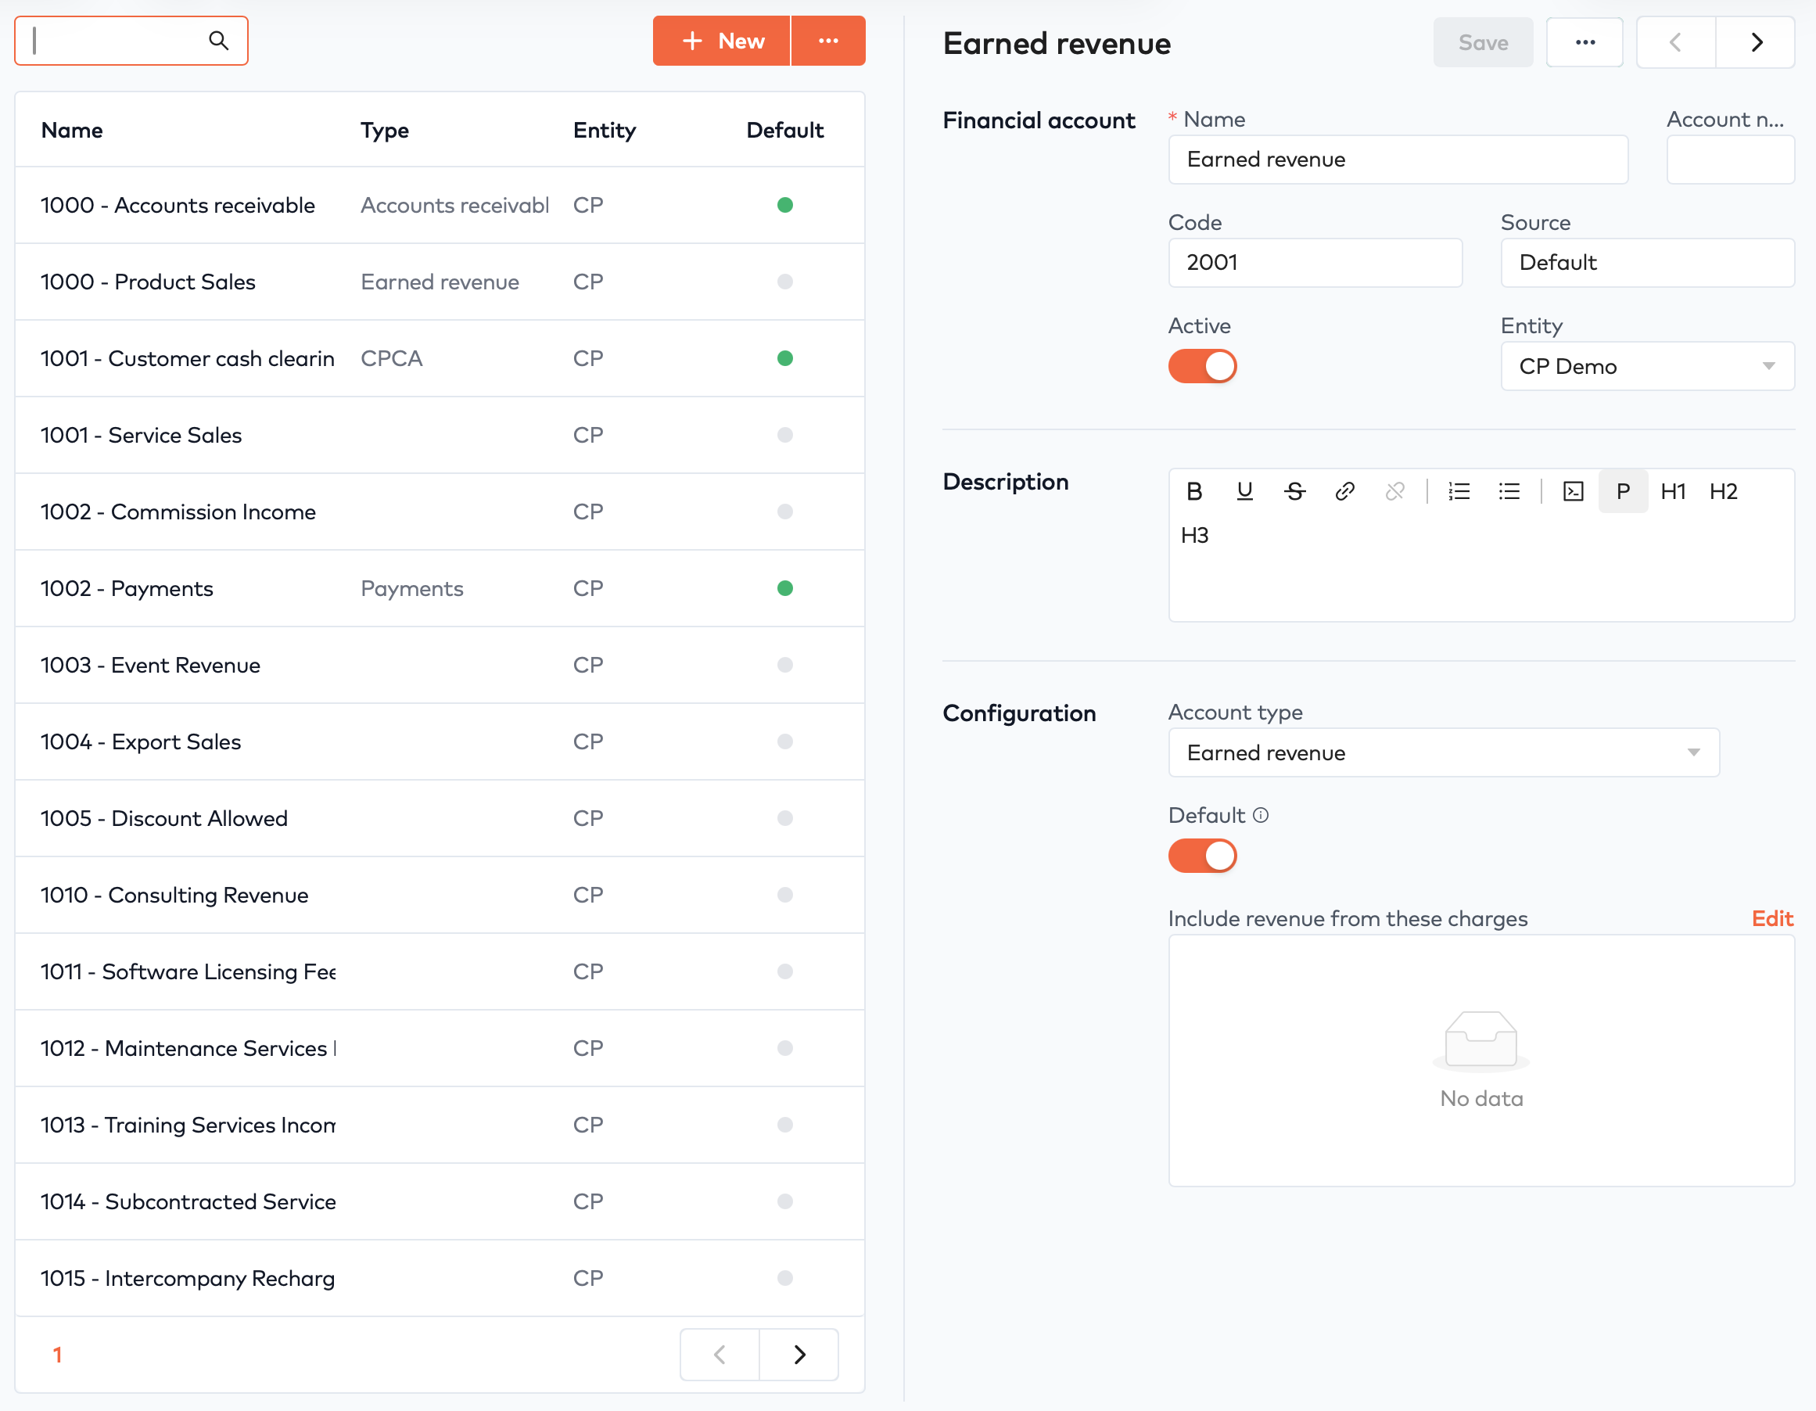Screen dimensions: 1816x1411
Task: Set heading H2 style in editor
Action: pos(1723,491)
